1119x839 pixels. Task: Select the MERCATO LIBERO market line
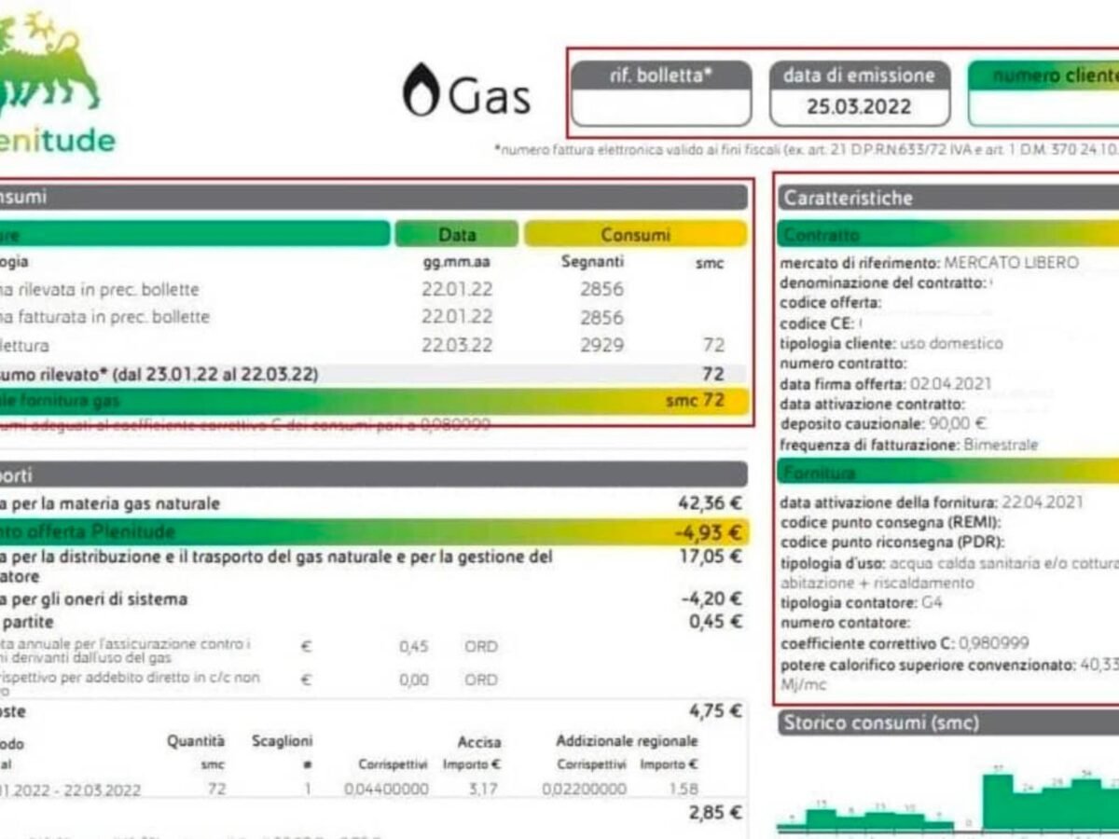pyautogui.click(x=929, y=263)
